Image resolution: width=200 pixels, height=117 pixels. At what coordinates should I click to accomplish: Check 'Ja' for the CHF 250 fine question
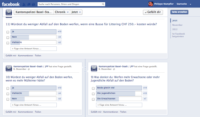click(8, 32)
